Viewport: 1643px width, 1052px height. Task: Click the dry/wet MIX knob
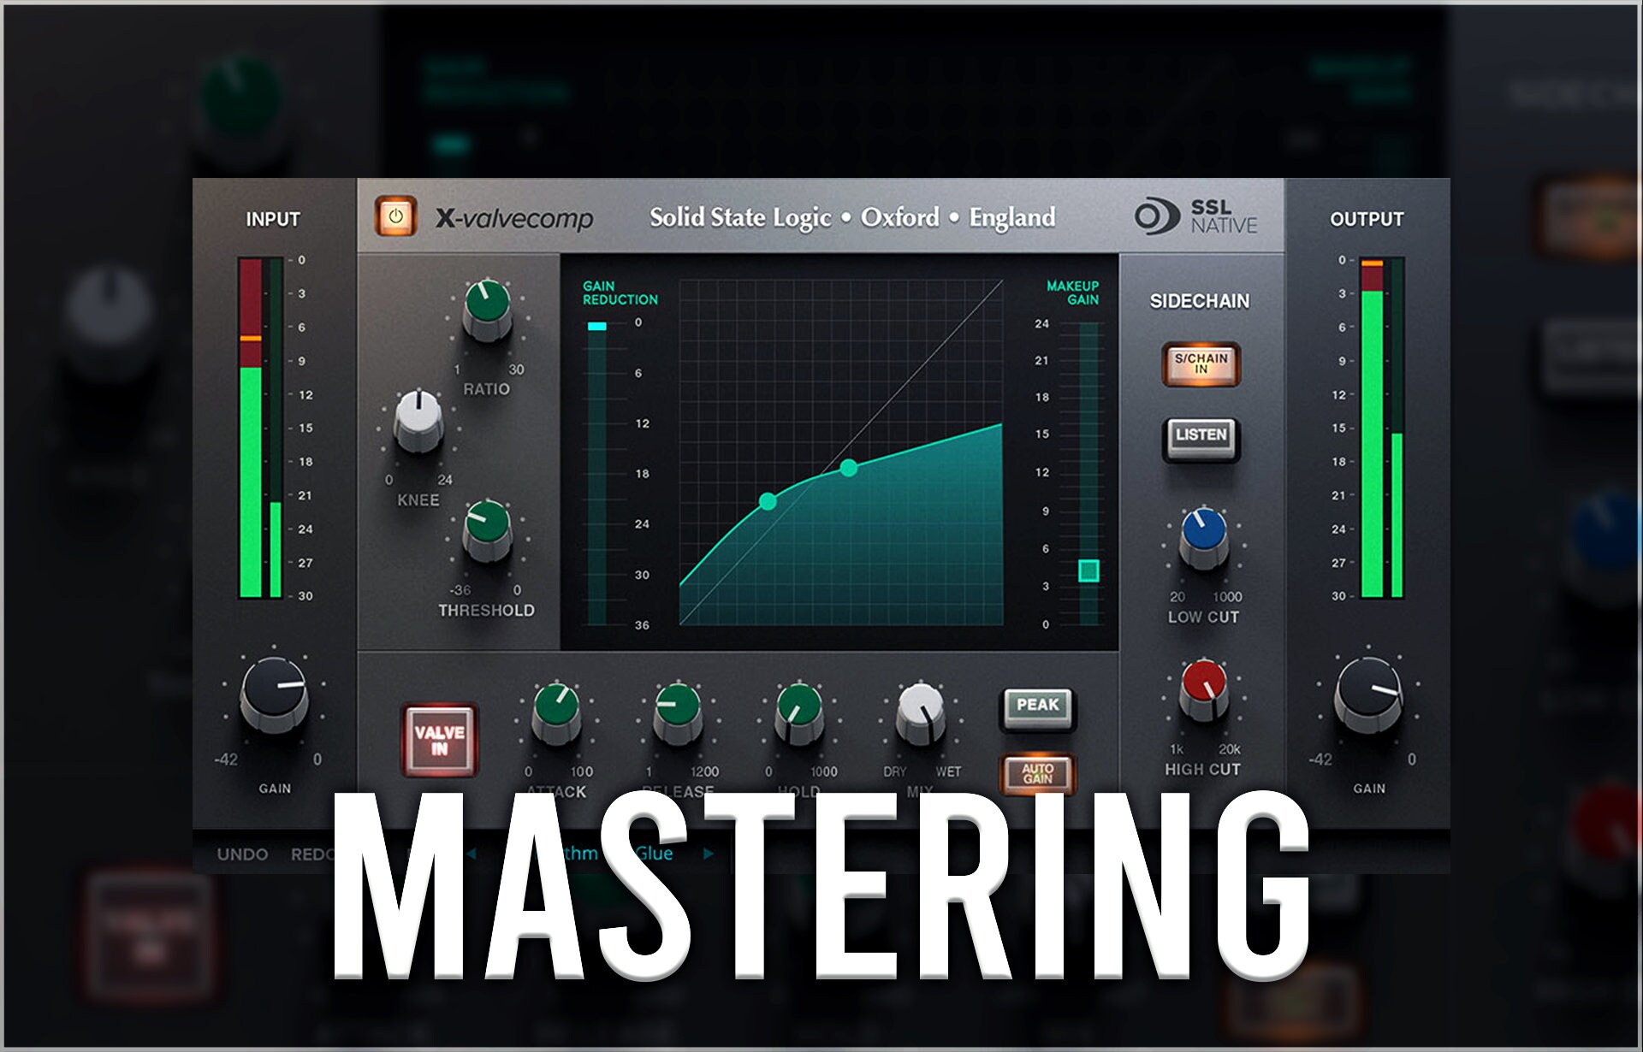(921, 712)
